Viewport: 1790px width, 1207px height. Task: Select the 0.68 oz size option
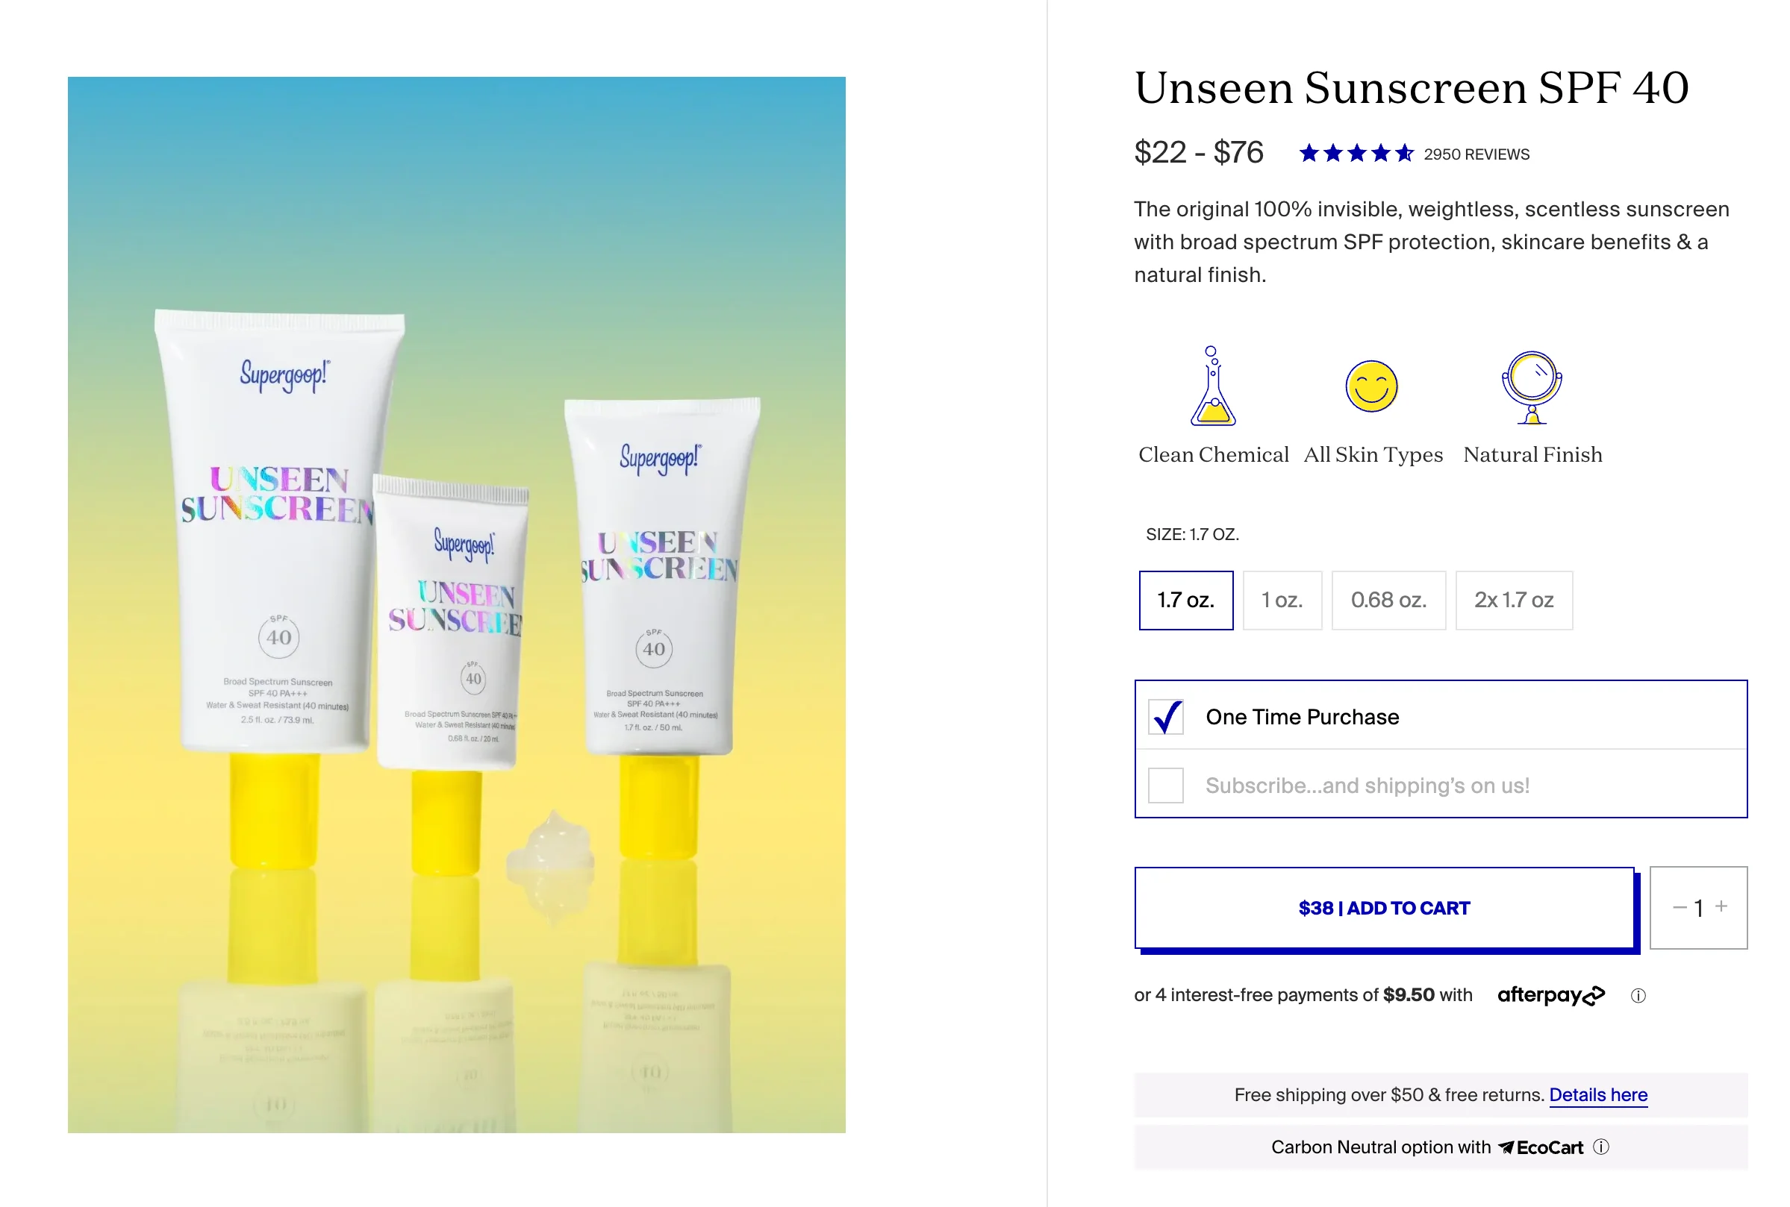1388,598
